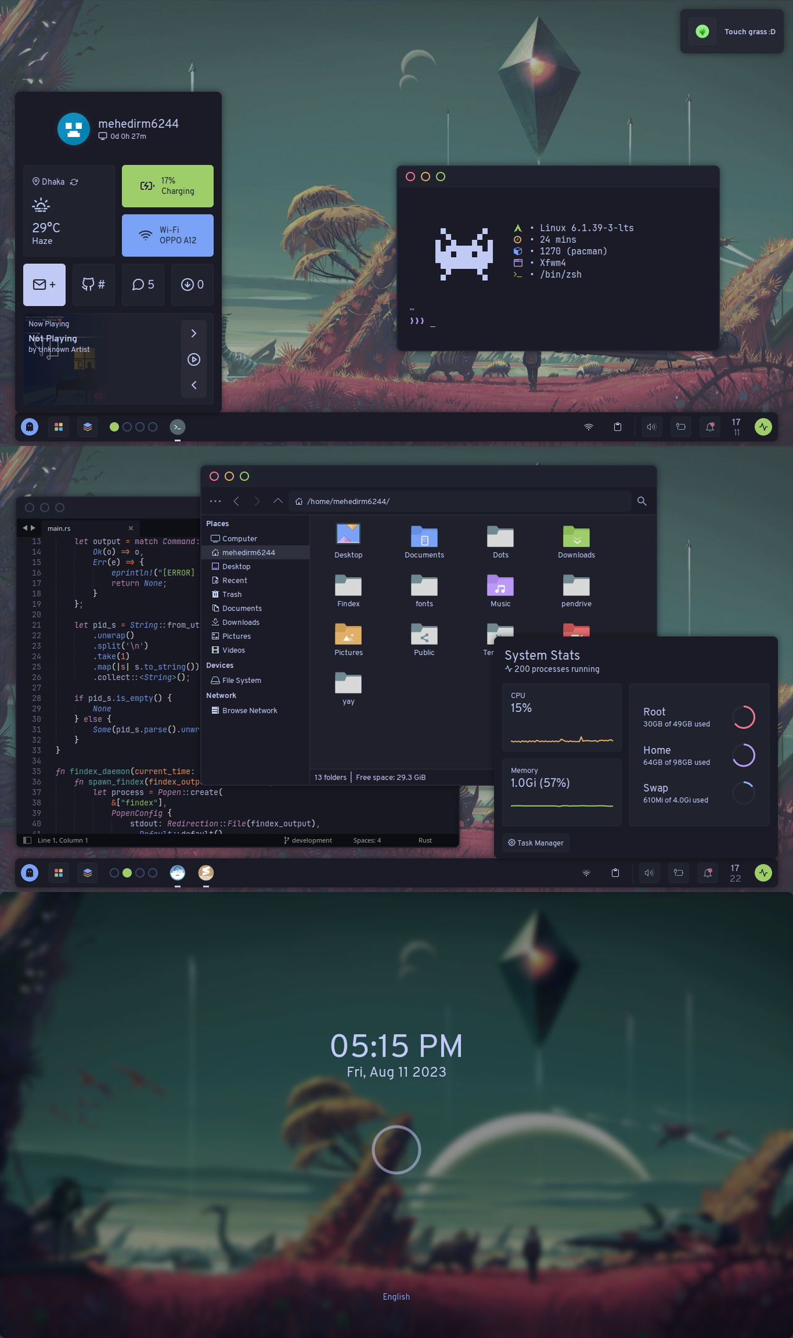The height and width of the screenshot is (1338, 793).
Task: Click the Touch grass notification leaf icon
Action: pos(703,32)
